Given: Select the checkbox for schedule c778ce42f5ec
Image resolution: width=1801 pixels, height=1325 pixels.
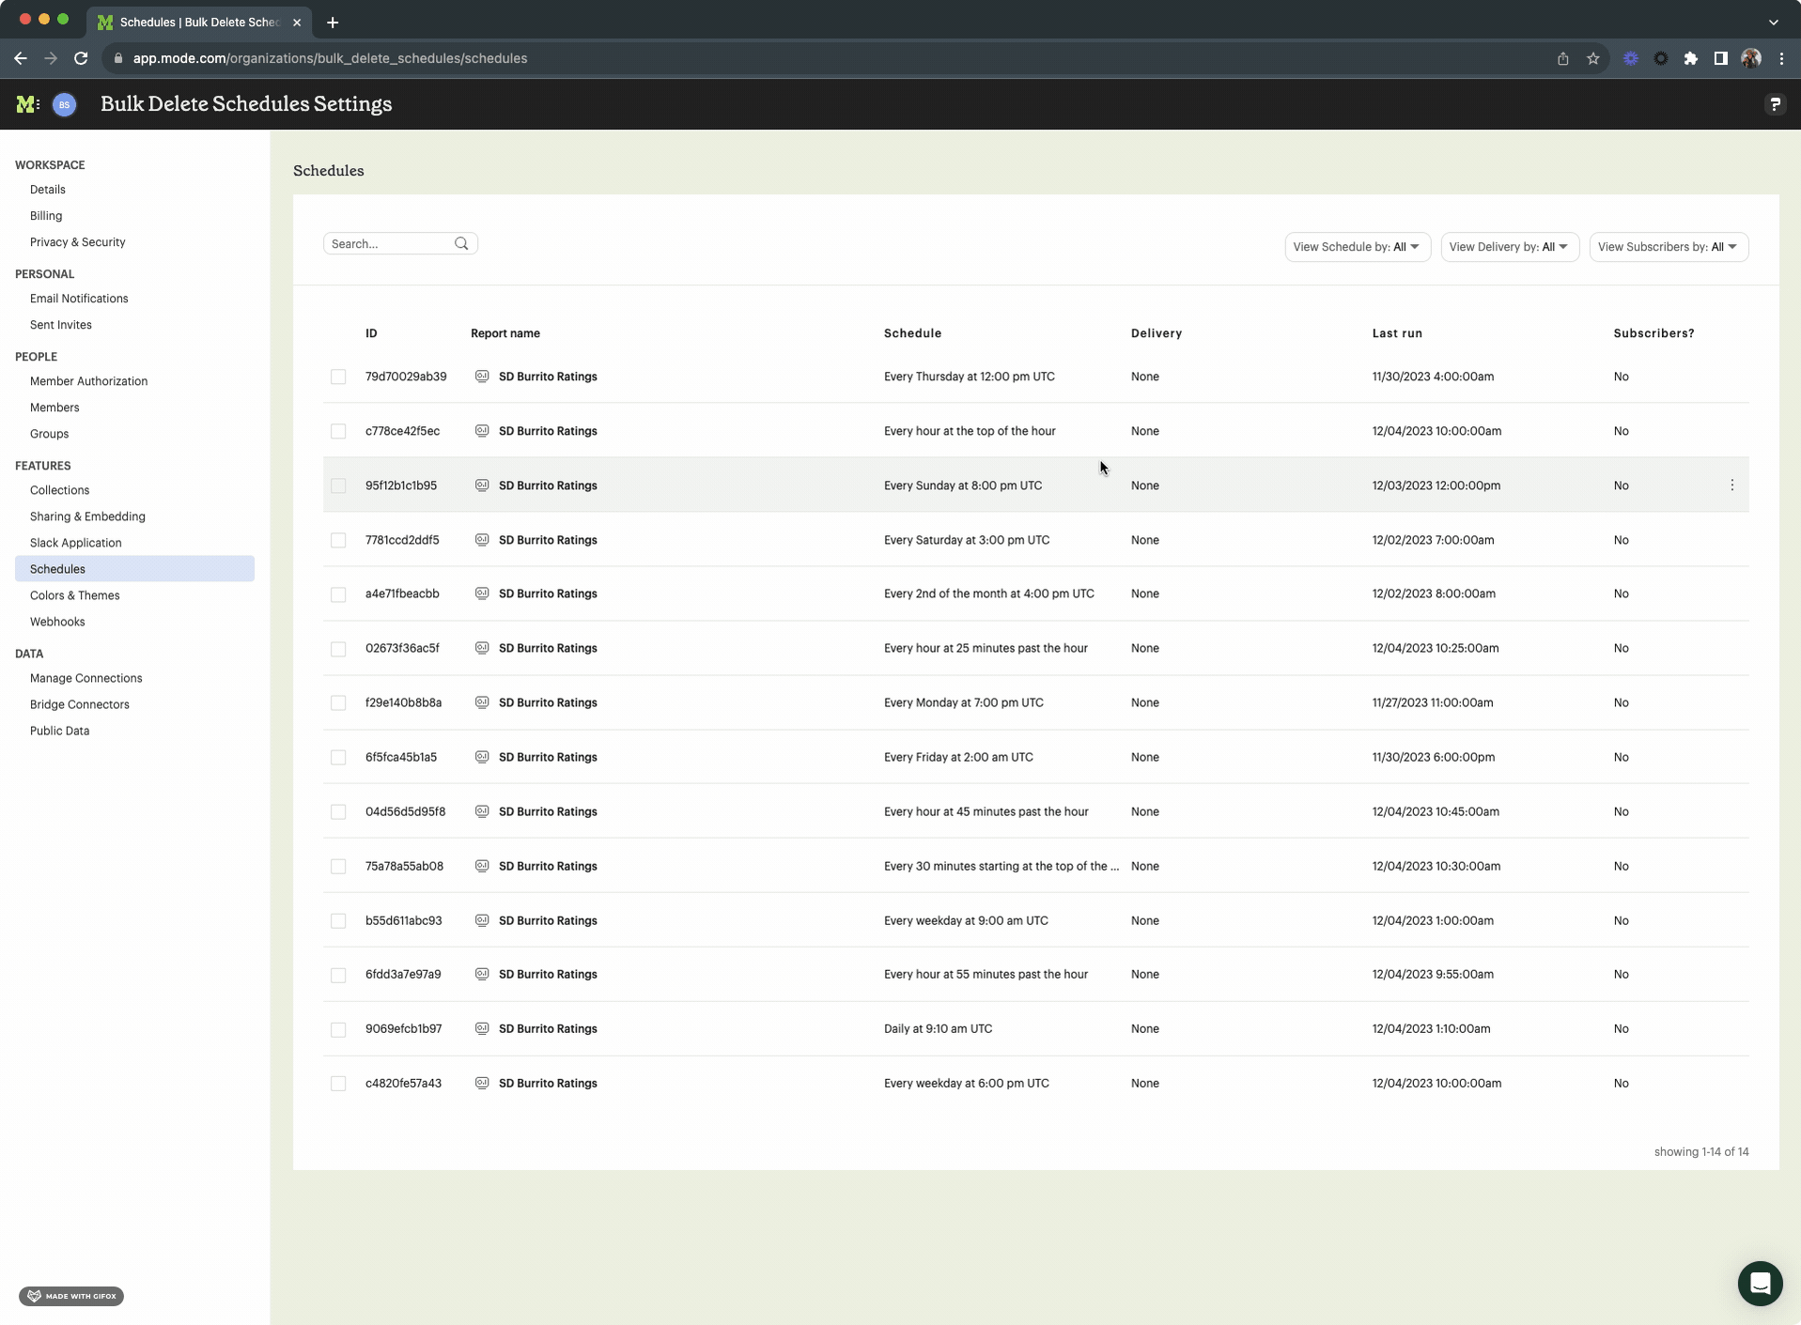Looking at the screenshot, I should click(x=338, y=431).
